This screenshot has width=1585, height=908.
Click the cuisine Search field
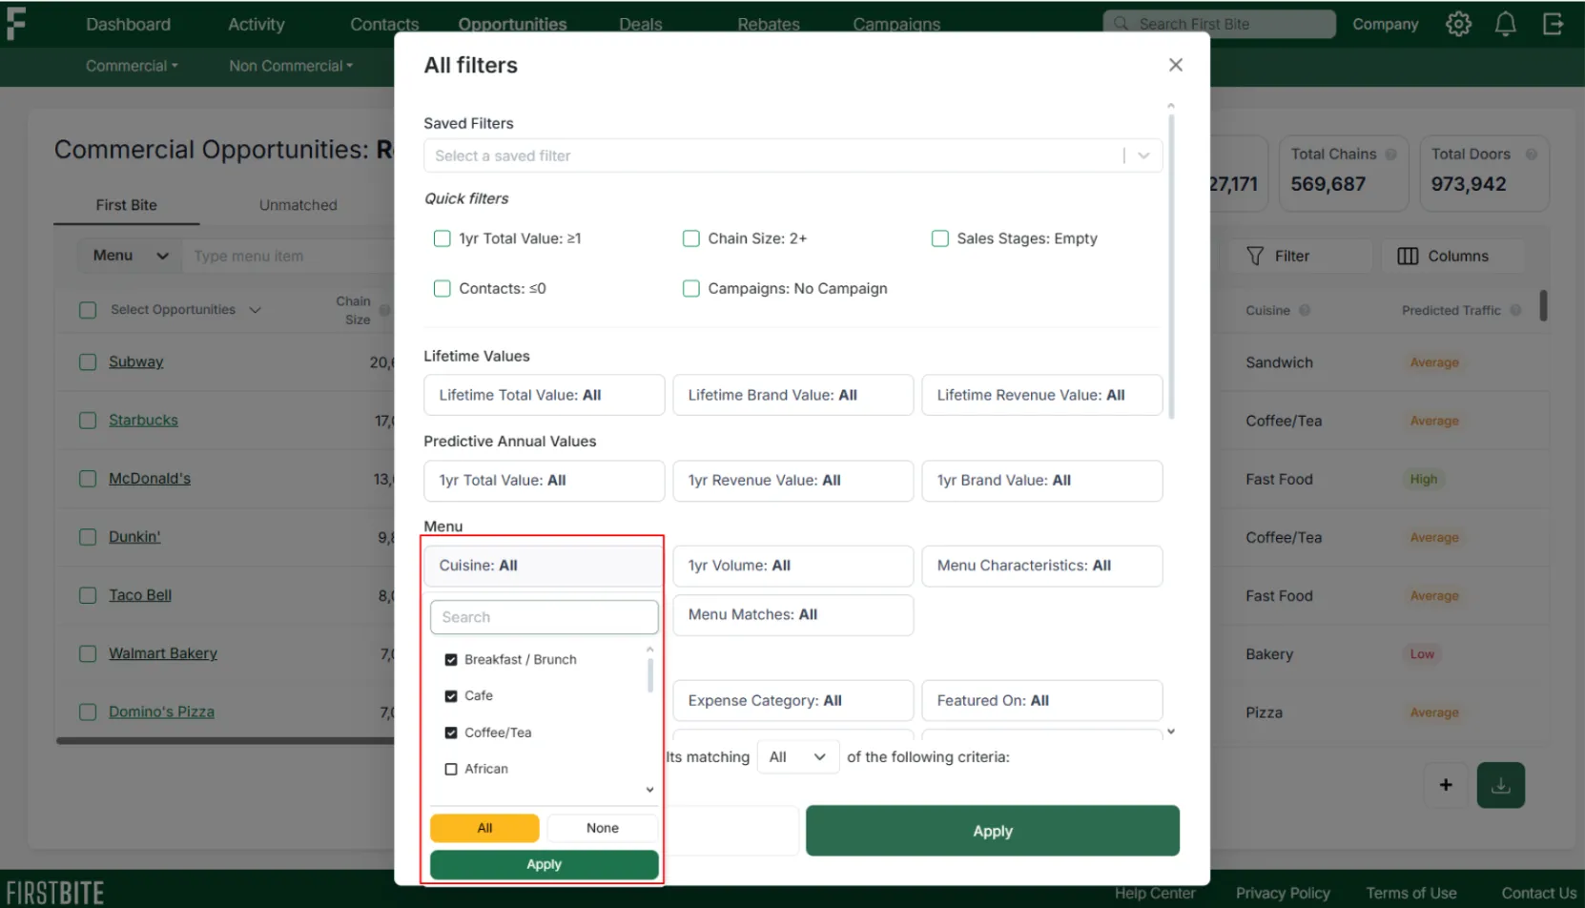[544, 617]
